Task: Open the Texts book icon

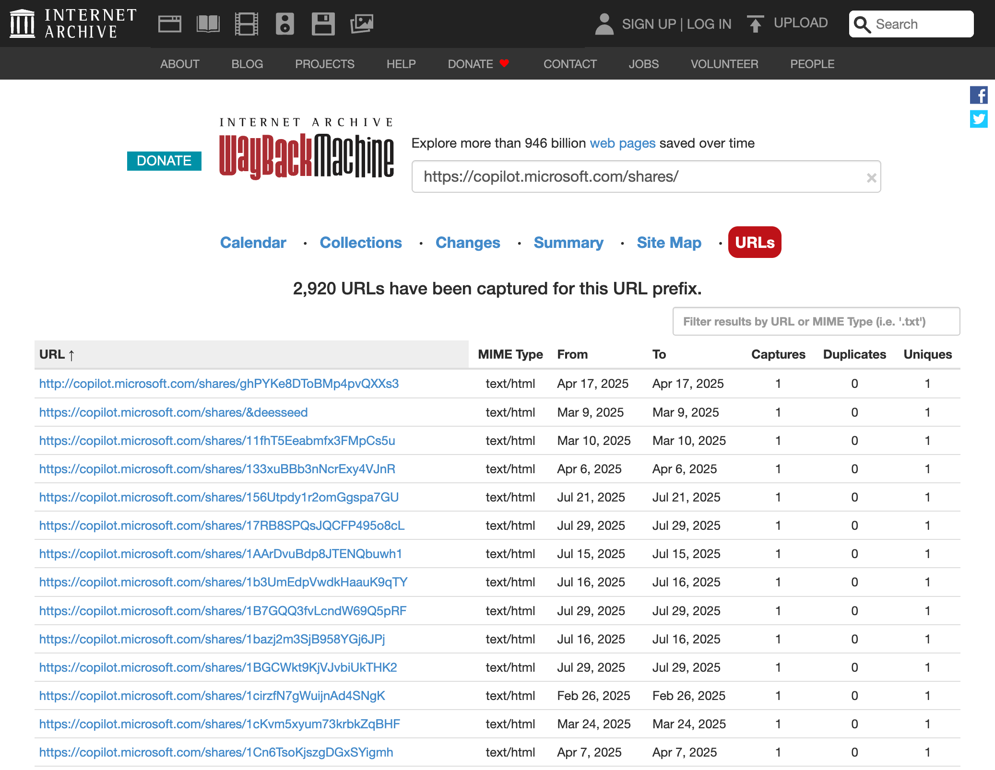Action: 208,23
